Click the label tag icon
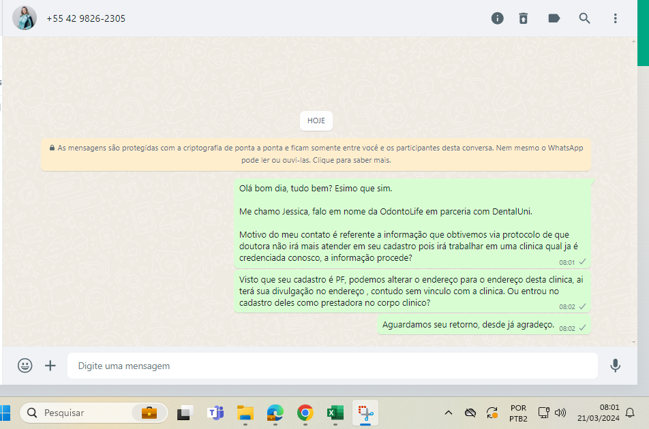Image resolution: width=649 pixels, height=429 pixels. tap(554, 18)
